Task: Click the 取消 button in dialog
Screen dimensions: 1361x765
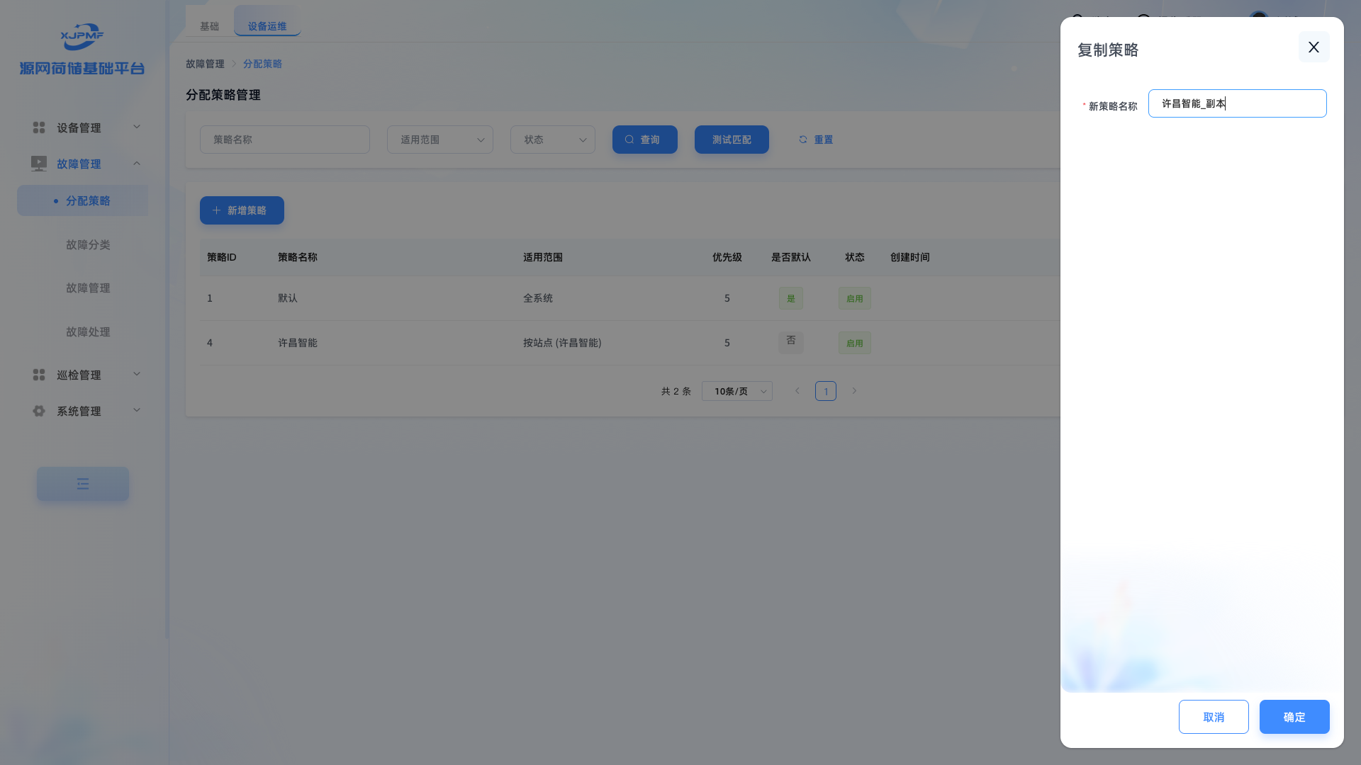Action: pyautogui.click(x=1213, y=717)
